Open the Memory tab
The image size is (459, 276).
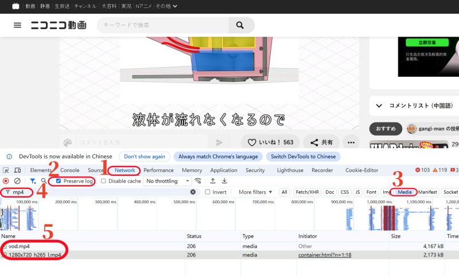coord(192,170)
